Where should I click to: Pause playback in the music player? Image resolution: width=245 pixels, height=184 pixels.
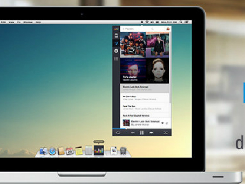[141, 133]
